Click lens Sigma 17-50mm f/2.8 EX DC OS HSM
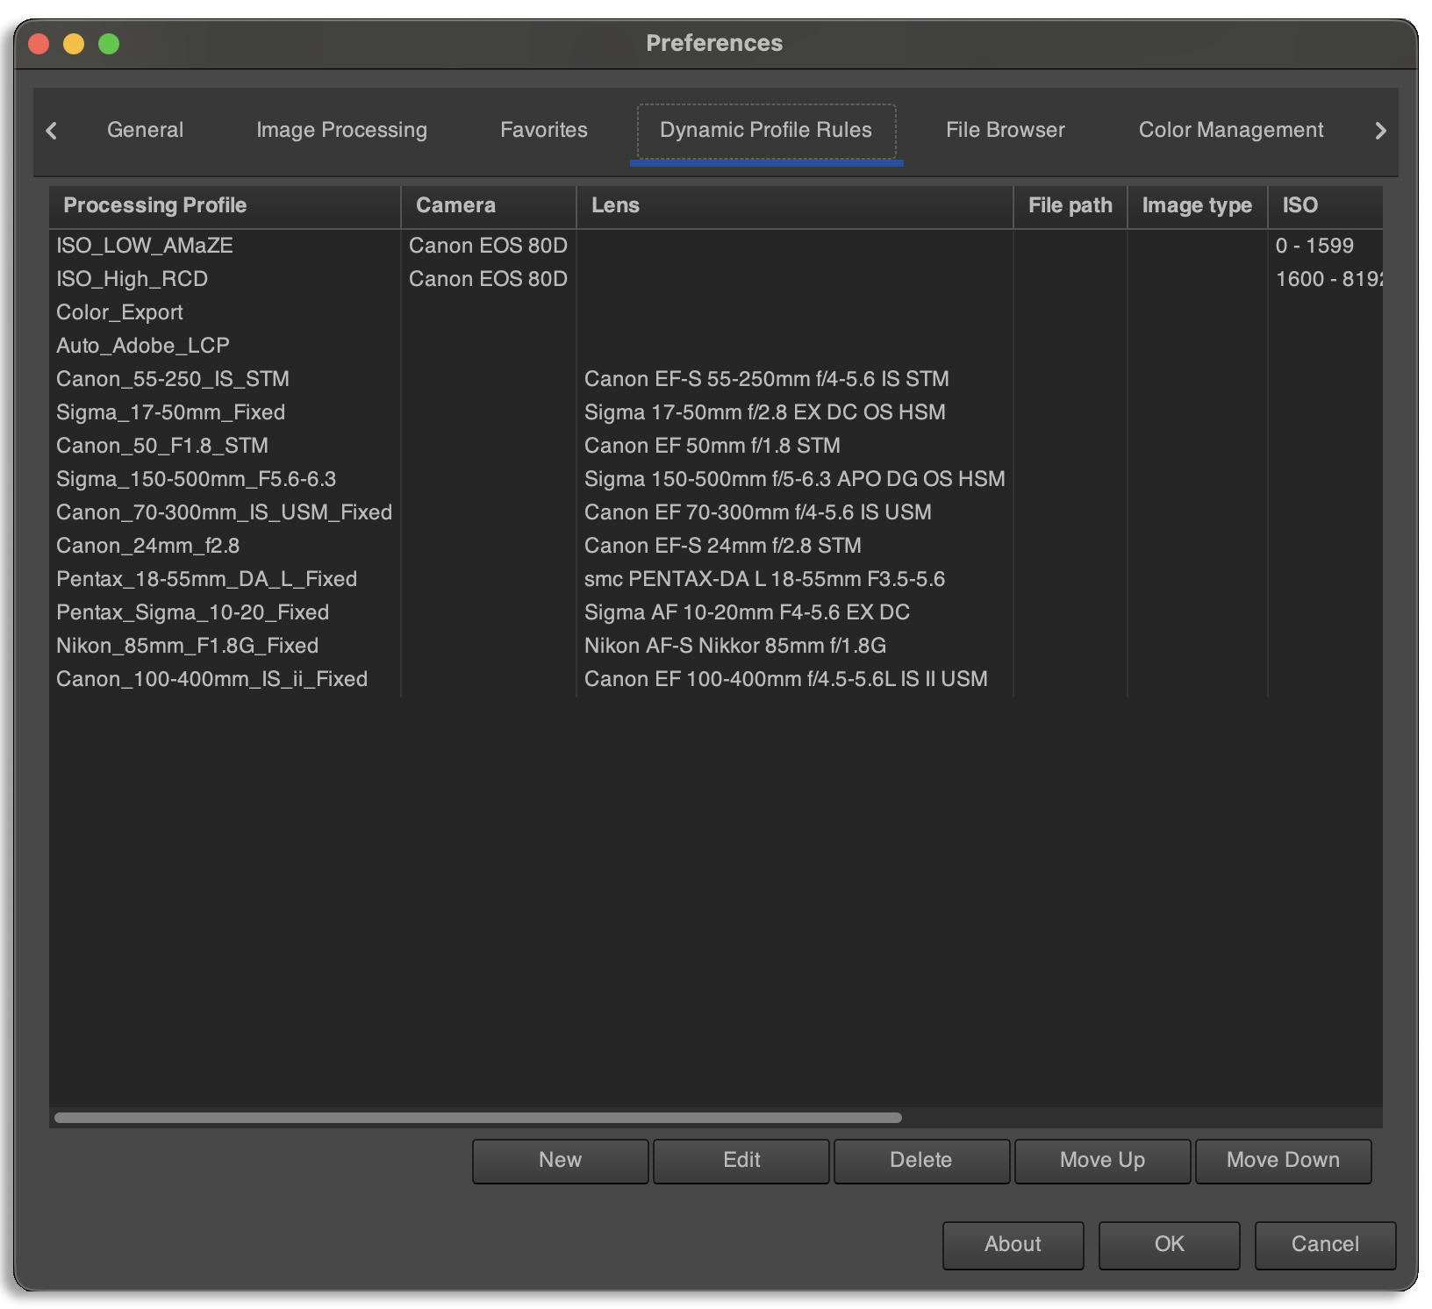This screenshot has width=1432, height=1309. point(765,412)
